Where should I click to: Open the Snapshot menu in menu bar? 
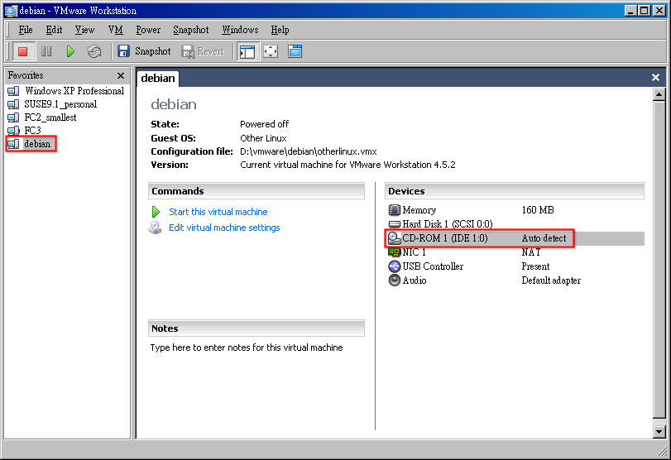coord(190,30)
